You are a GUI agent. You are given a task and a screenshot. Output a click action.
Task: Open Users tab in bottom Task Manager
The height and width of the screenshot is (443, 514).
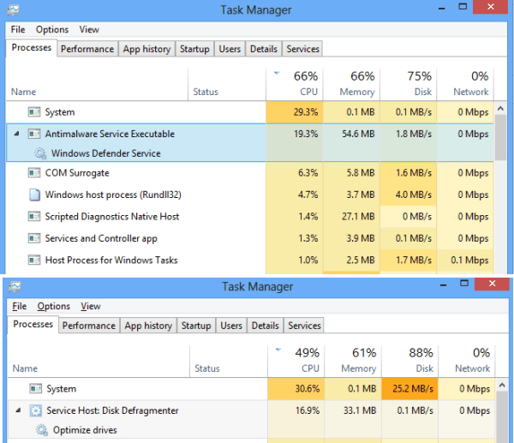231,326
